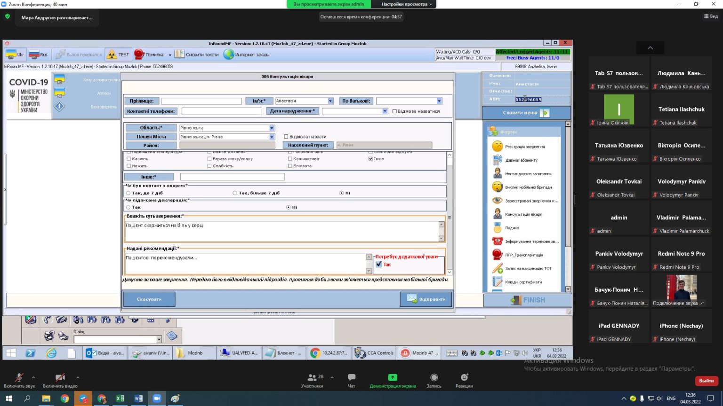The height and width of the screenshot is (406, 723).
Task: Tick the Втрата нюху/смаку checkbox
Action: (x=209, y=159)
